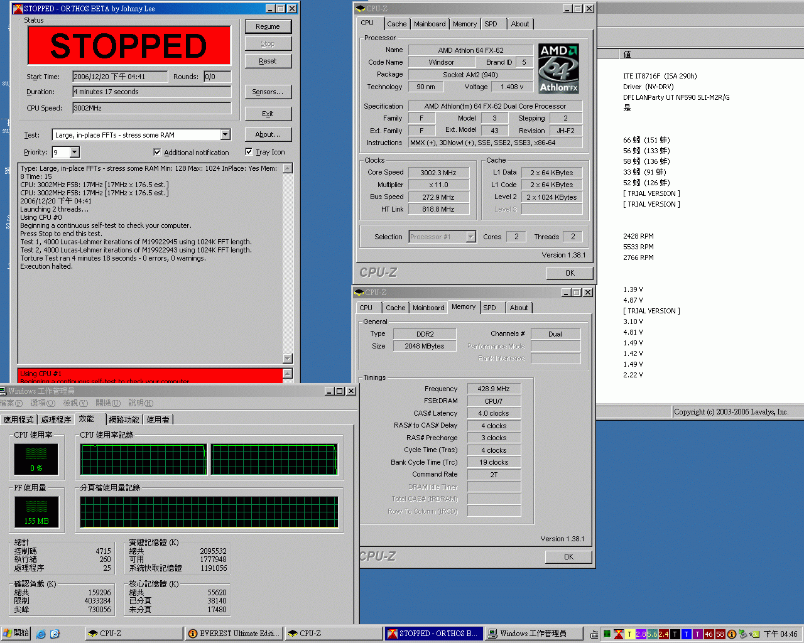Image resolution: width=804 pixels, height=643 pixels.
Task: Click the Exit button in ORTHOS
Action: (268, 114)
